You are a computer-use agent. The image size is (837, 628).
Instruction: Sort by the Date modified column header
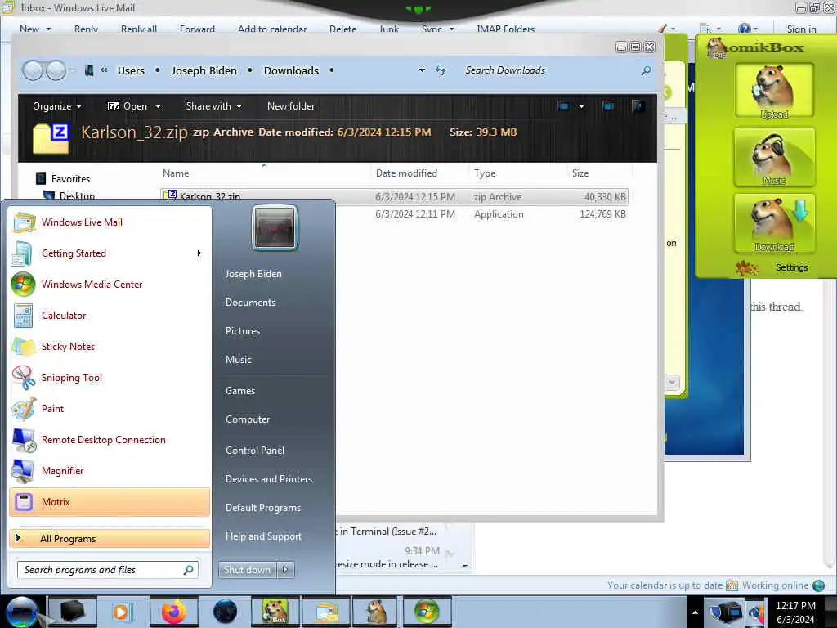[406, 173]
